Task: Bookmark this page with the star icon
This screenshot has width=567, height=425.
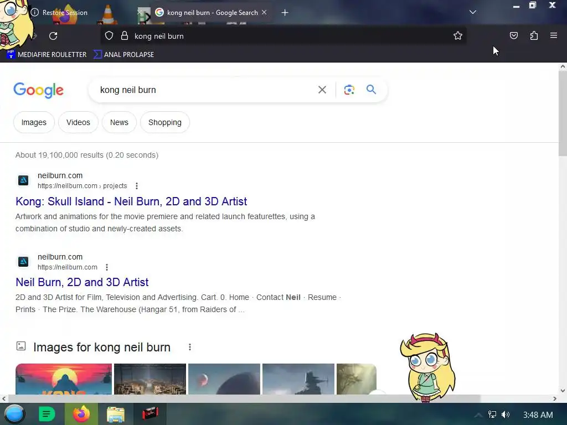Action: tap(458, 36)
